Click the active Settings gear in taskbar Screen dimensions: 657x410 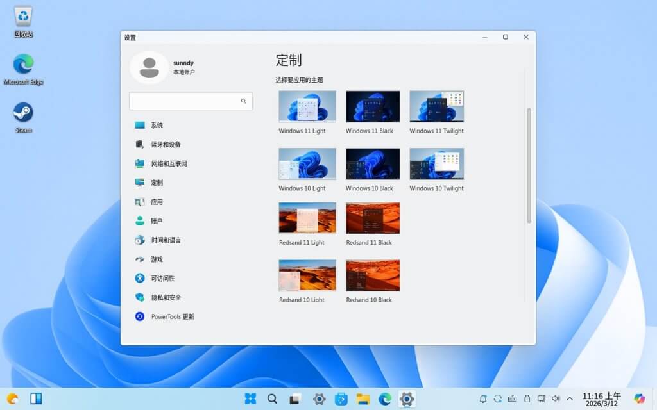click(x=407, y=399)
